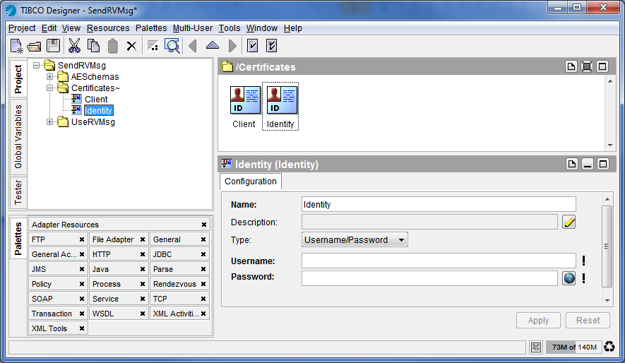The height and width of the screenshot is (363, 625).
Task: Expand the UseRVMsg folder
Action: [x=50, y=122]
